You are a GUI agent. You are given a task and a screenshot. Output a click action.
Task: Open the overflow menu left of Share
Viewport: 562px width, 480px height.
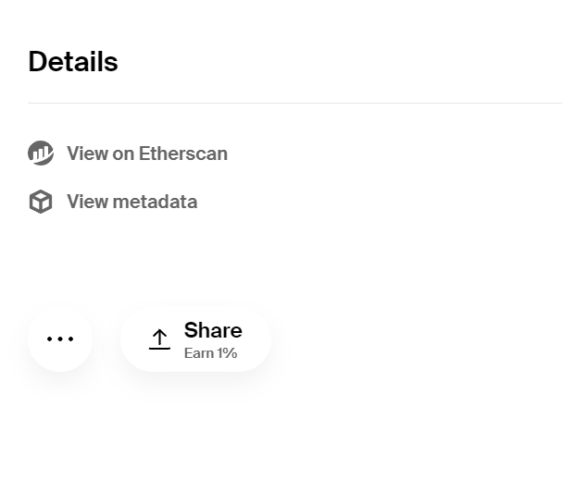[60, 338]
